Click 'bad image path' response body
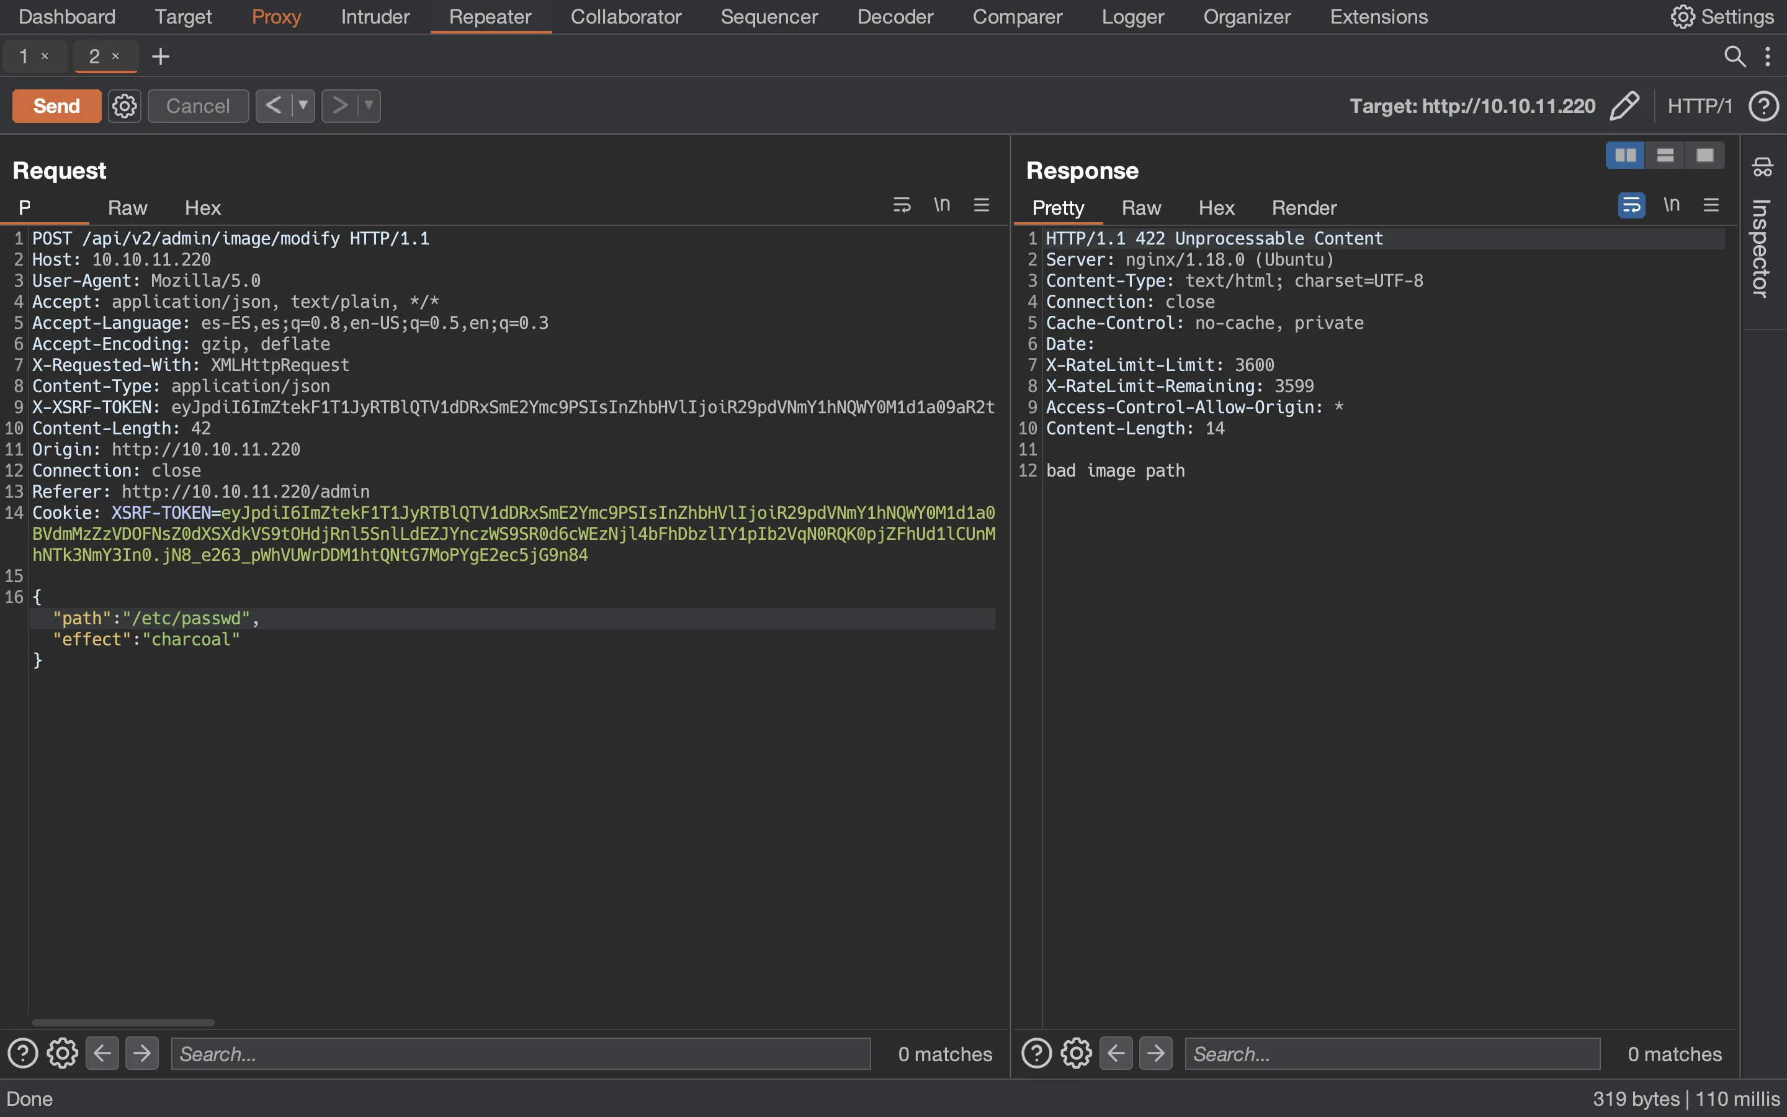1787x1117 pixels. pyautogui.click(x=1115, y=470)
